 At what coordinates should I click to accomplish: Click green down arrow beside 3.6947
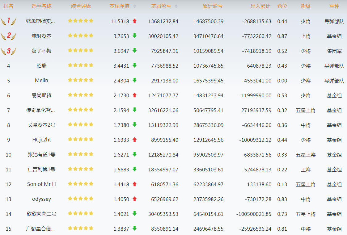[x=134, y=51]
